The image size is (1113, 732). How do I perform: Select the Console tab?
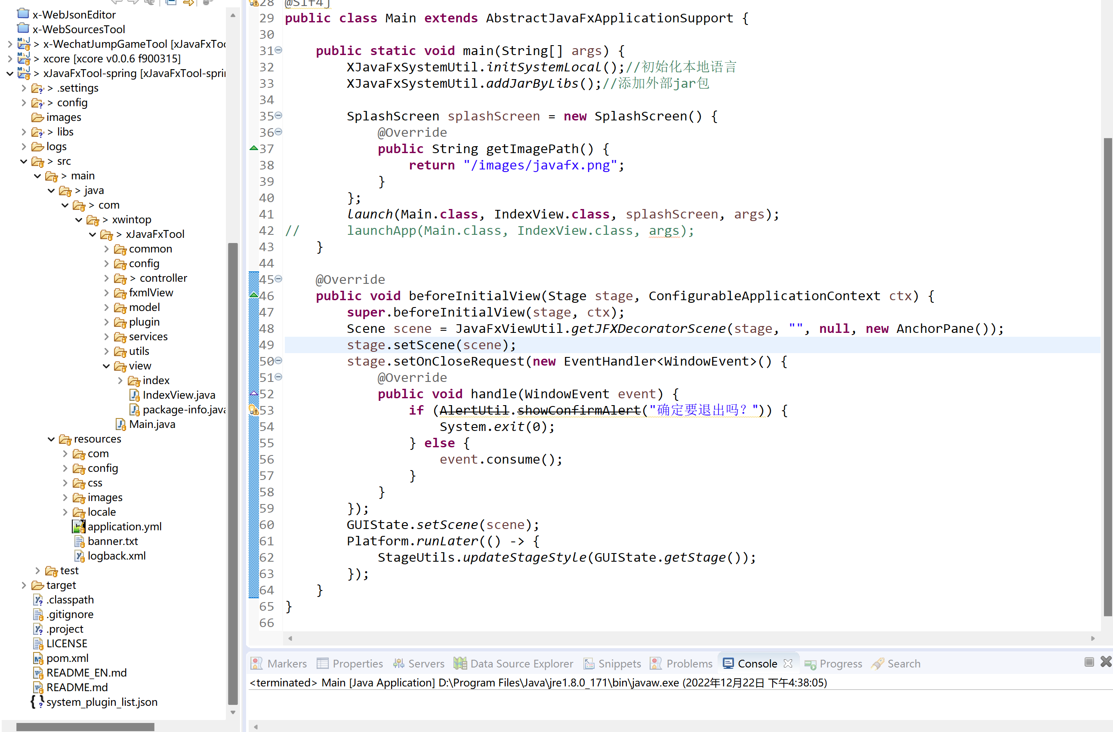757,663
